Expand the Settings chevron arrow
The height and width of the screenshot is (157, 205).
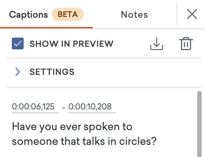pos(17,72)
